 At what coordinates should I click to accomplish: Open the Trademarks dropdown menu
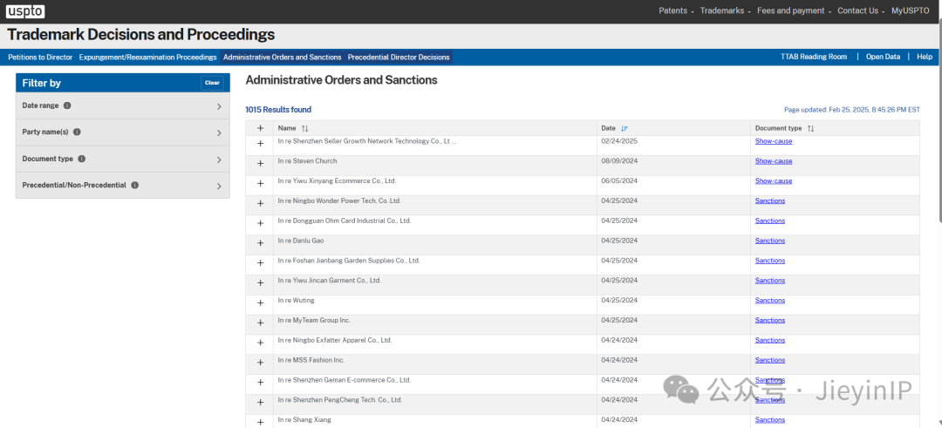point(726,10)
